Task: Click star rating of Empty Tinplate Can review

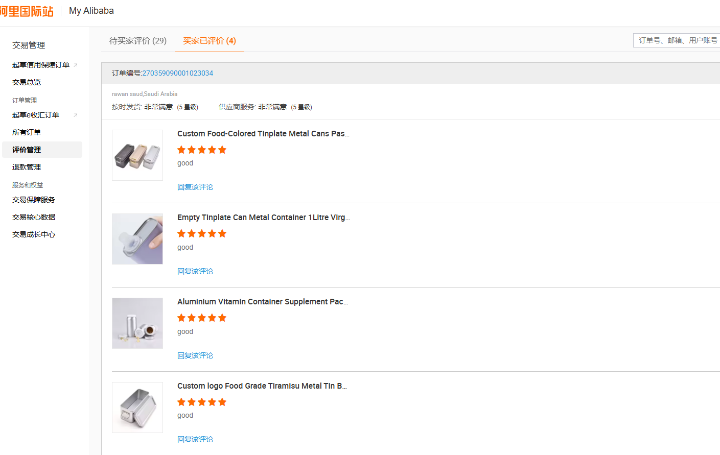Action: click(x=202, y=233)
